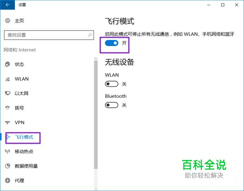244x191 pixels.
Task: Click the 拨号 dial-up phone icon
Action: tap(7, 108)
